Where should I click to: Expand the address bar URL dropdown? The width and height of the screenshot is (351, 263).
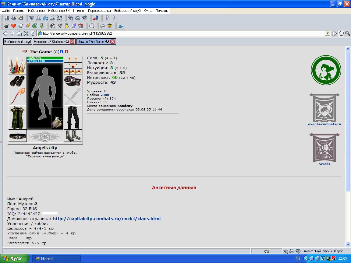coord(328,33)
